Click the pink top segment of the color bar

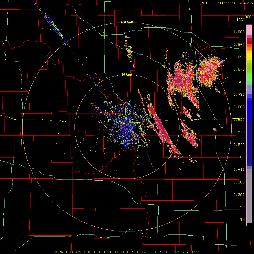click(x=249, y=30)
